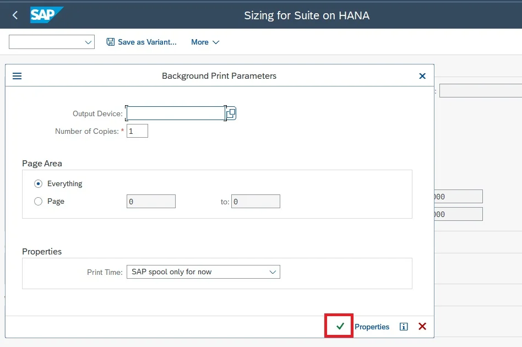Close the Background Print Parameters dialog
This screenshot has width=522, height=347.
coord(422,76)
